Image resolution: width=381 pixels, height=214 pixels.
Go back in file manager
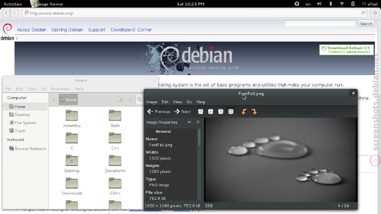click(121, 99)
